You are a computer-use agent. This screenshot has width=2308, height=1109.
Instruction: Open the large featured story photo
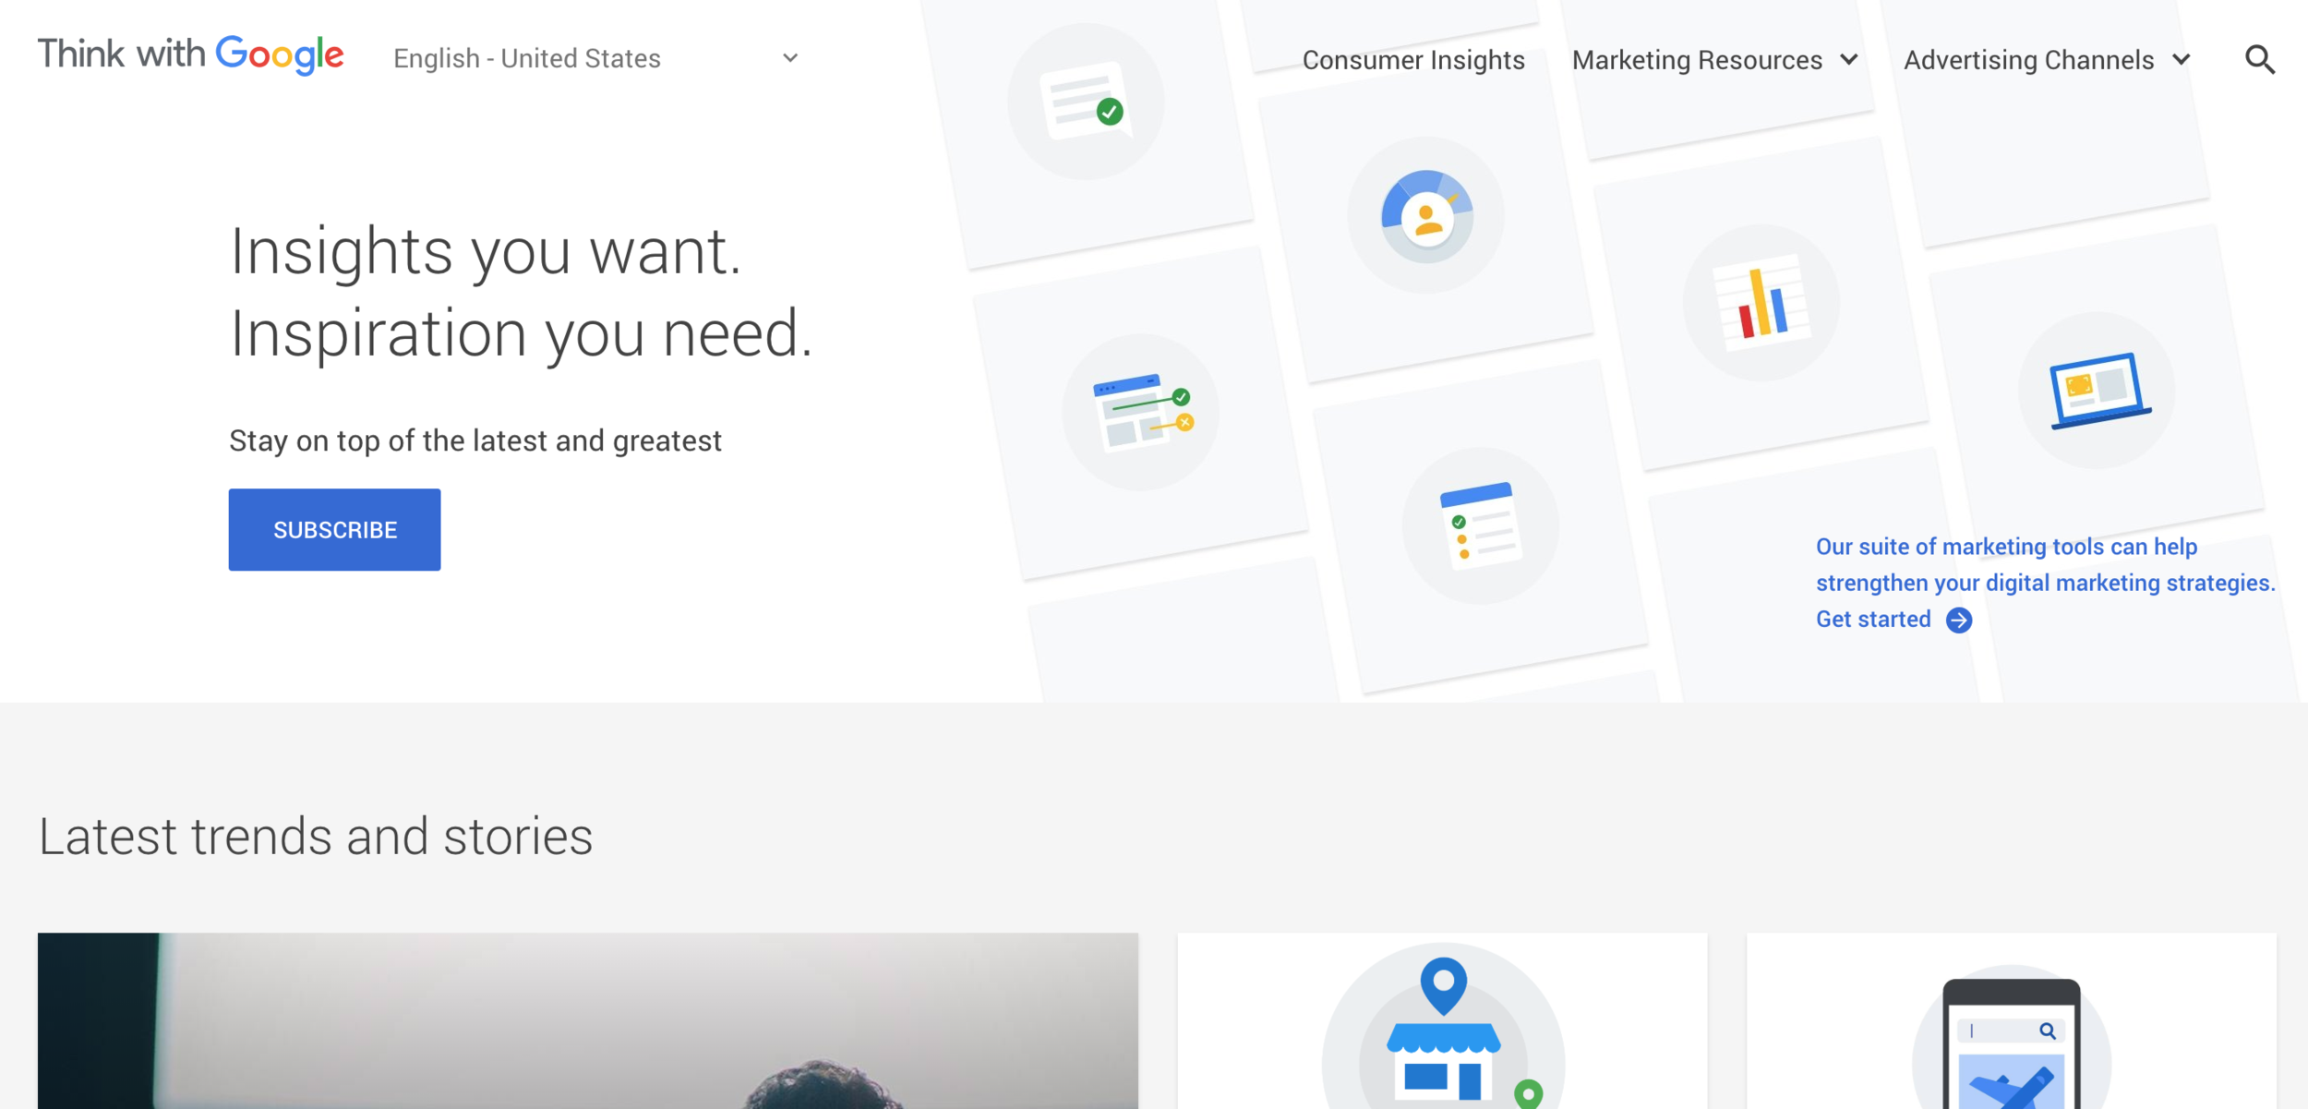587,1020
